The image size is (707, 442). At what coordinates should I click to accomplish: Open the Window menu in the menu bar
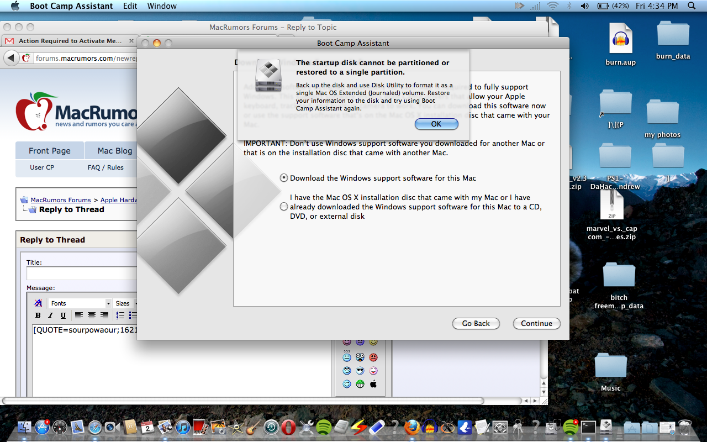(x=162, y=6)
